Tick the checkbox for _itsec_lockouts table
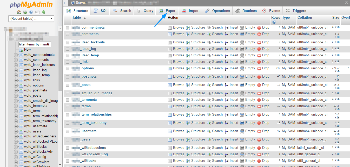 pos(68,43)
